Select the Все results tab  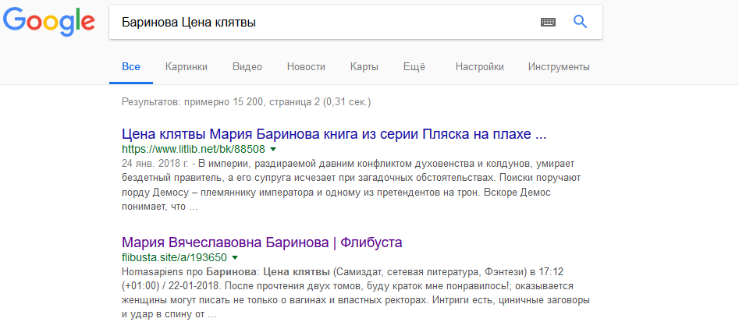click(x=131, y=67)
